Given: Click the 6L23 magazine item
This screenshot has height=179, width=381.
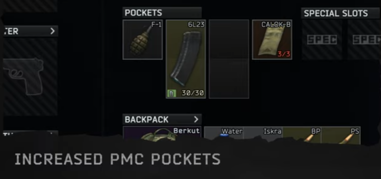Looking at the screenshot, I should click(x=186, y=59).
